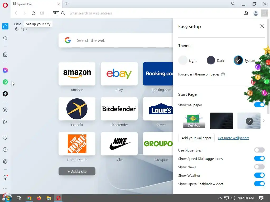270x202 pixels.
Task: Open sidebar setup three-dots menu
Action: [x=5, y=189]
